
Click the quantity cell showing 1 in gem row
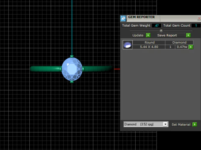click(x=170, y=47)
